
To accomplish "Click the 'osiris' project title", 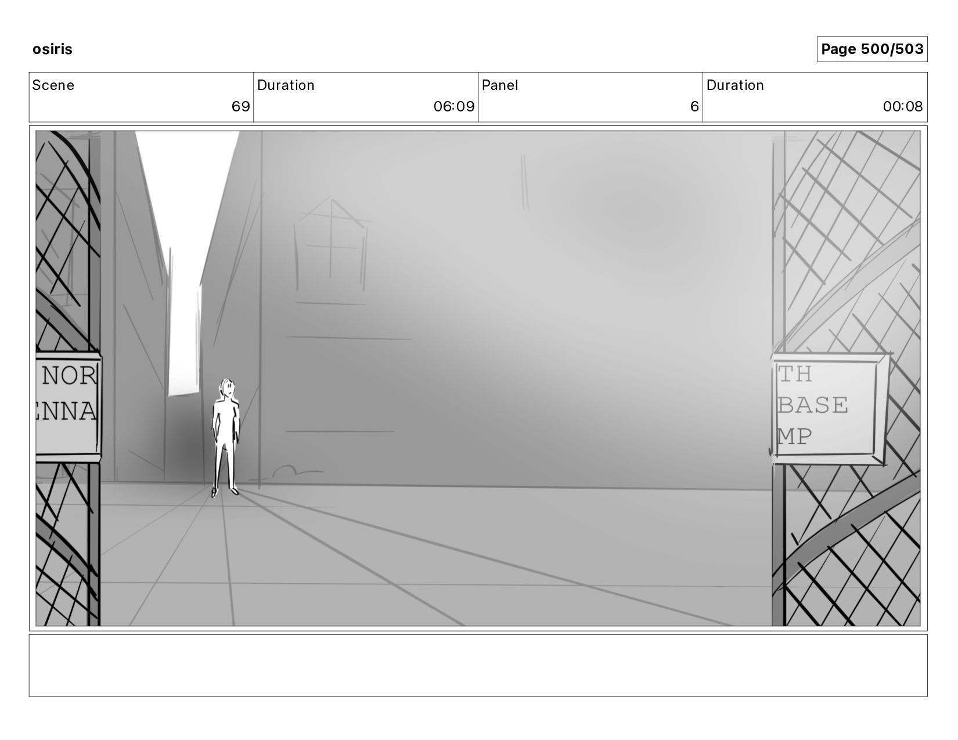I will click(x=52, y=49).
